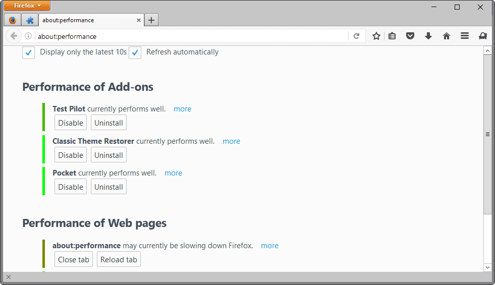This screenshot has width=495, height=285.
Task: Click the Reload tab button
Action: [119, 259]
